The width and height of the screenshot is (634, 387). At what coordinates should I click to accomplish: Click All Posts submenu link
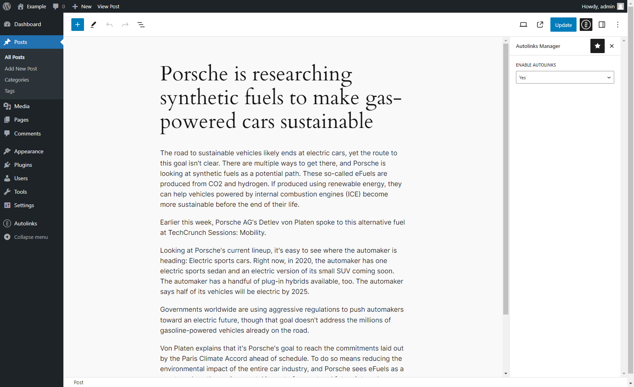tap(15, 57)
